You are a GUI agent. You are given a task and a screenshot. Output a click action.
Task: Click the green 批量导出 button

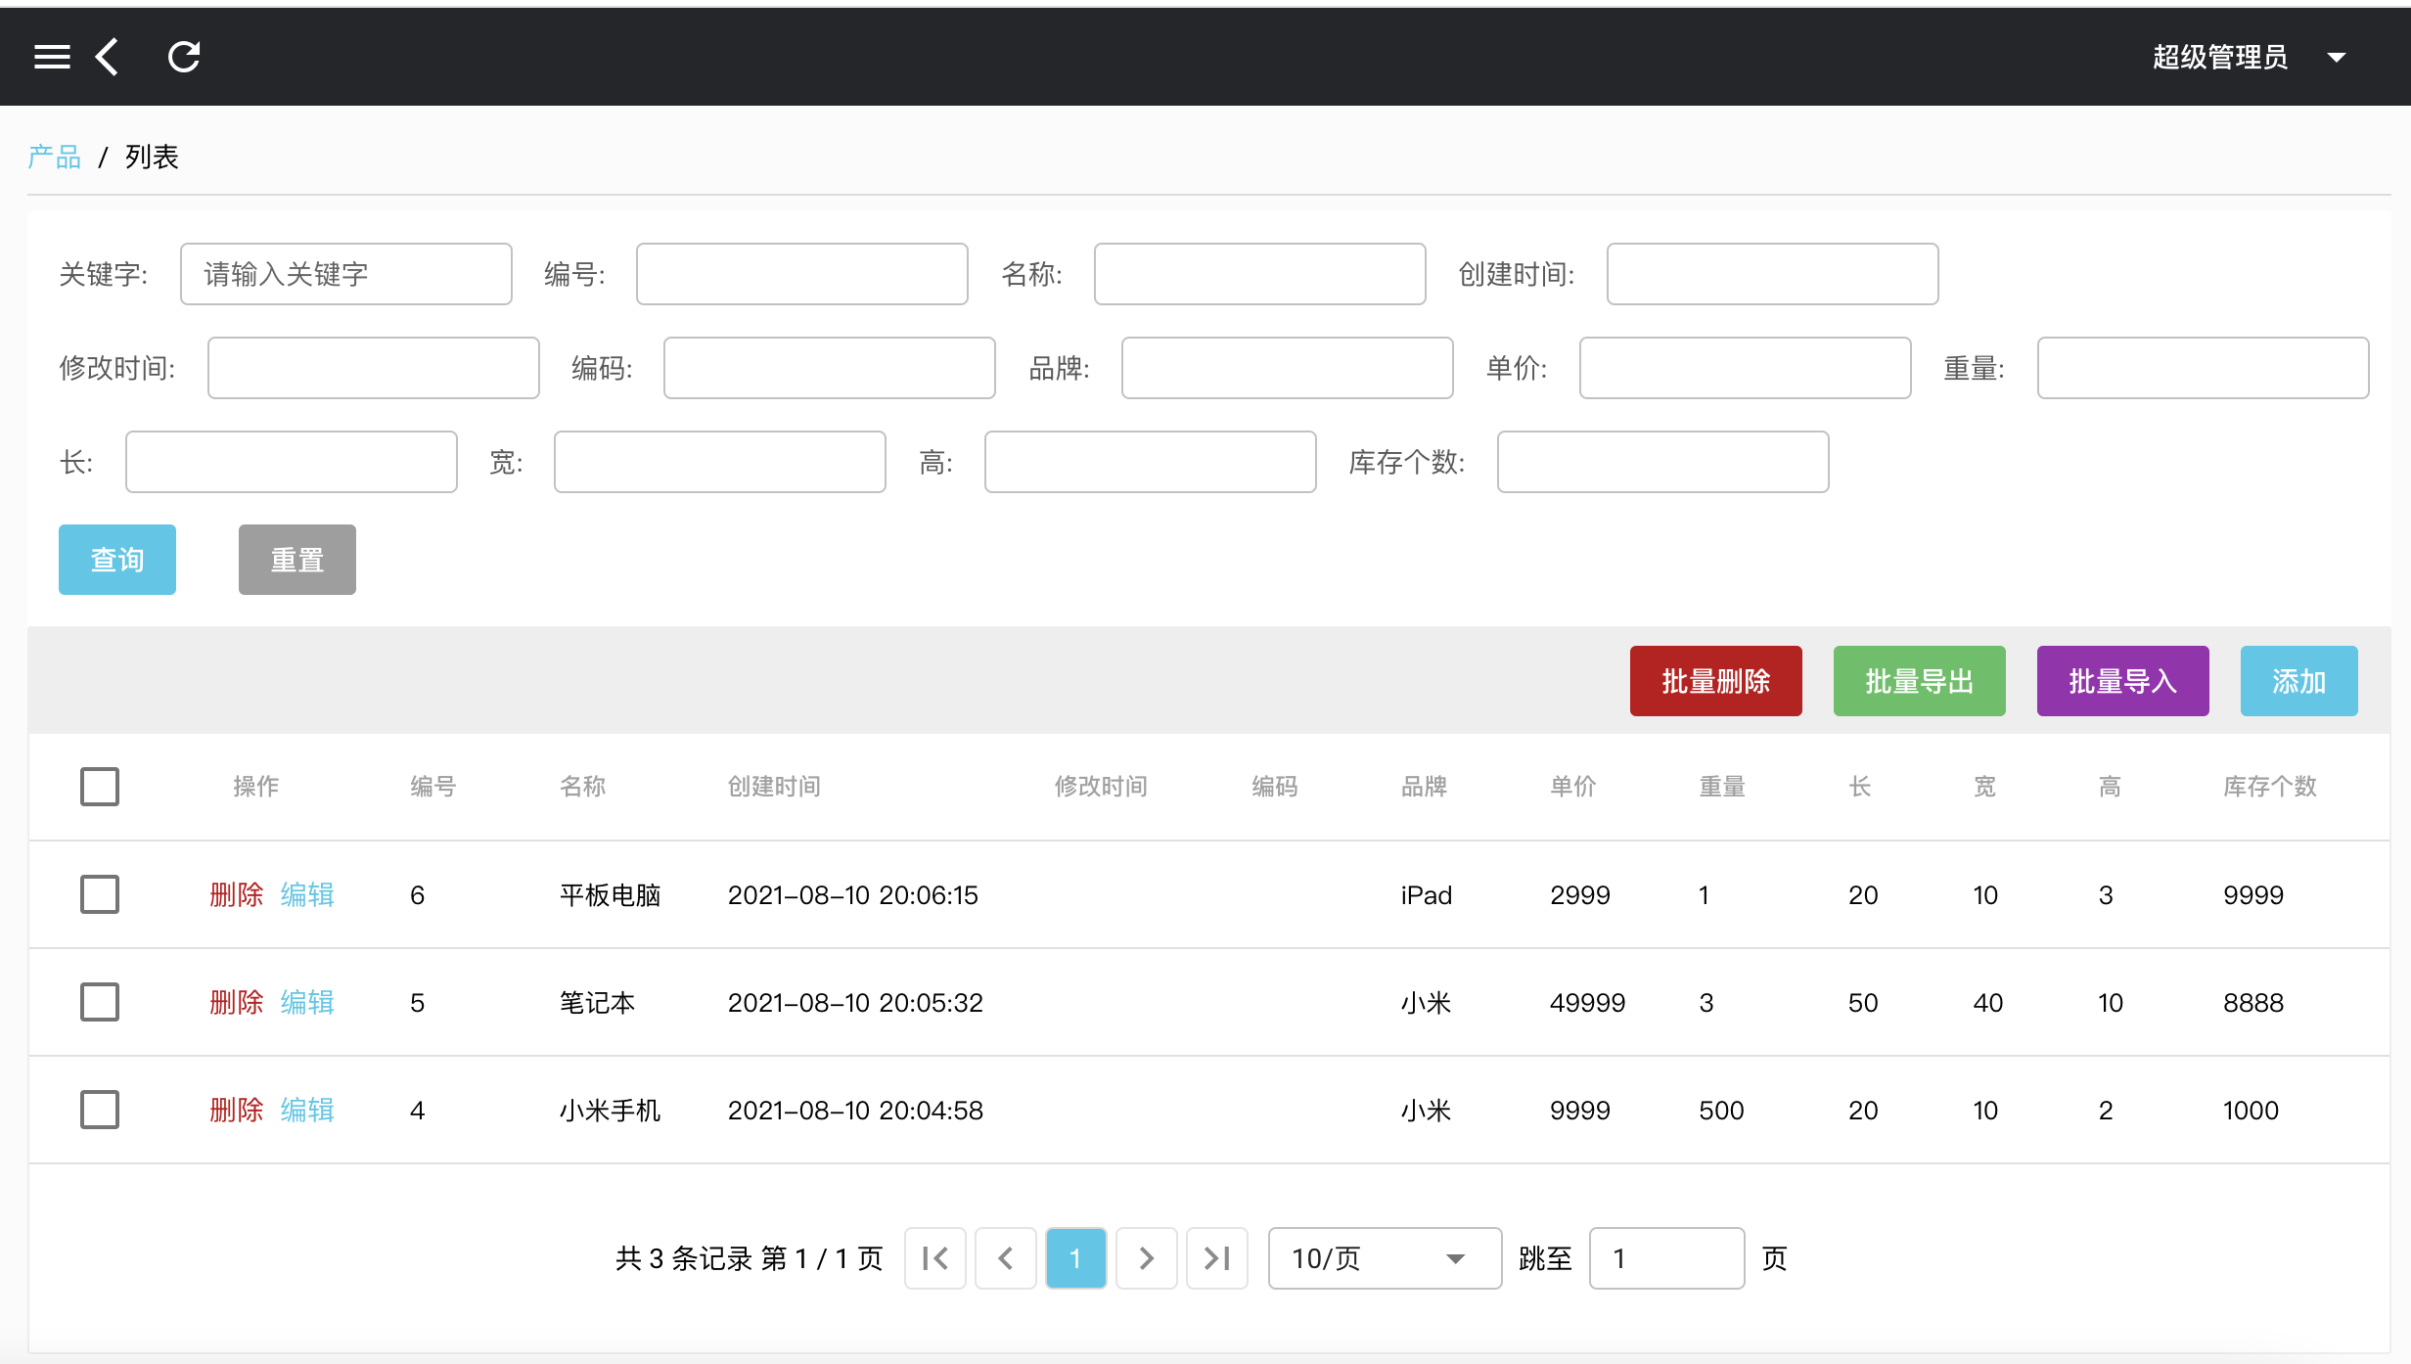[1919, 681]
